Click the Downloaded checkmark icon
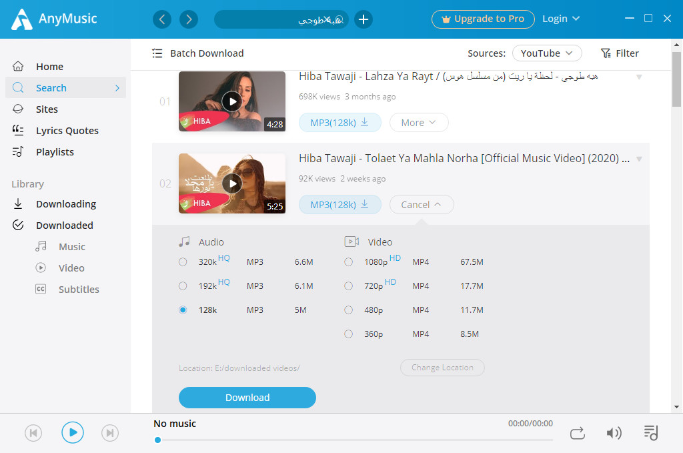 pyautogui.click(x=18, y=225)
